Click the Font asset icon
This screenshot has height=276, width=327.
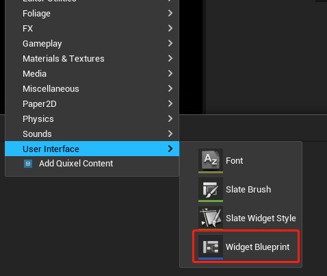pos(211,161)
